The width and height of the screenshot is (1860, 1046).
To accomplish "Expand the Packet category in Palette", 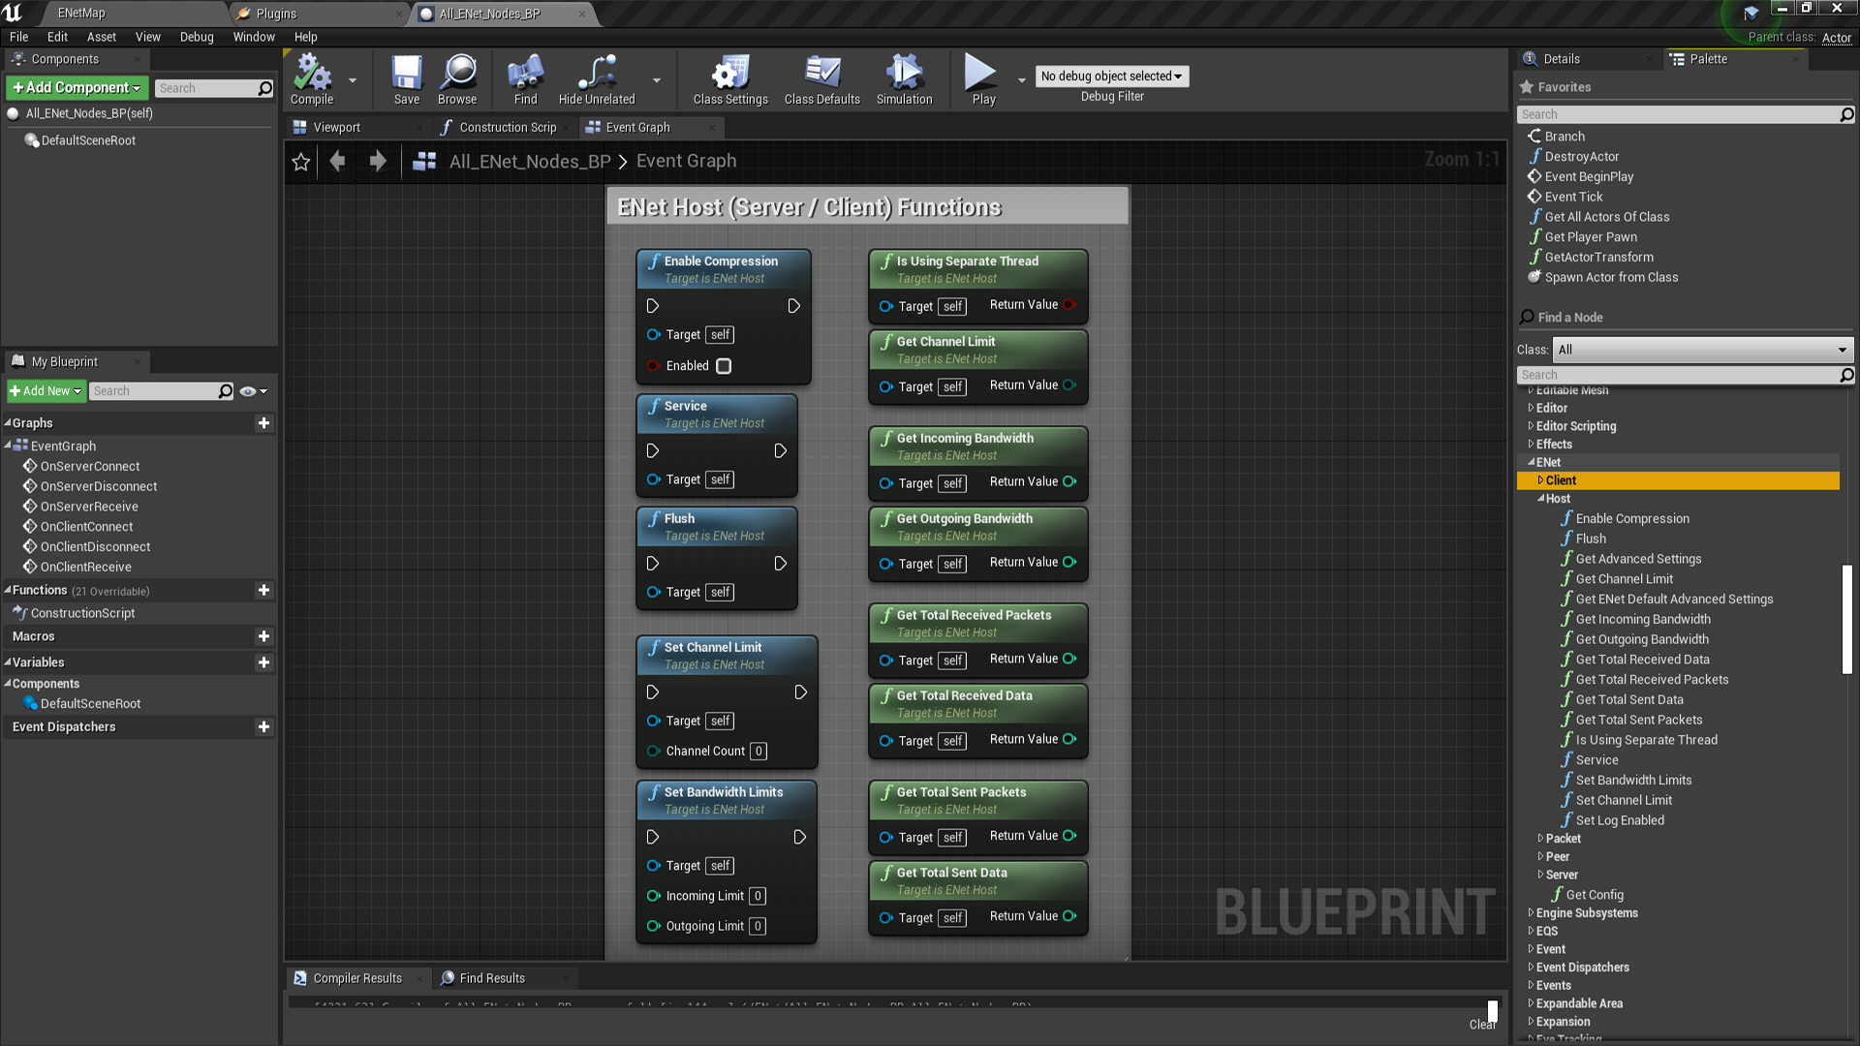I will (1540, 839).
